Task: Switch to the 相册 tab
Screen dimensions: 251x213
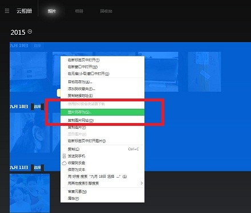Action: pyautogui.click(x=79, y=11)
